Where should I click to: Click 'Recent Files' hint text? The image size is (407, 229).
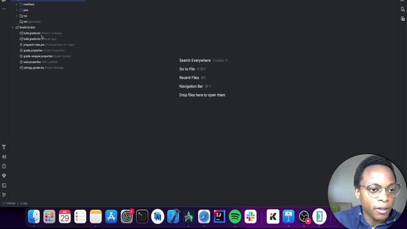(x=189, y=78)
